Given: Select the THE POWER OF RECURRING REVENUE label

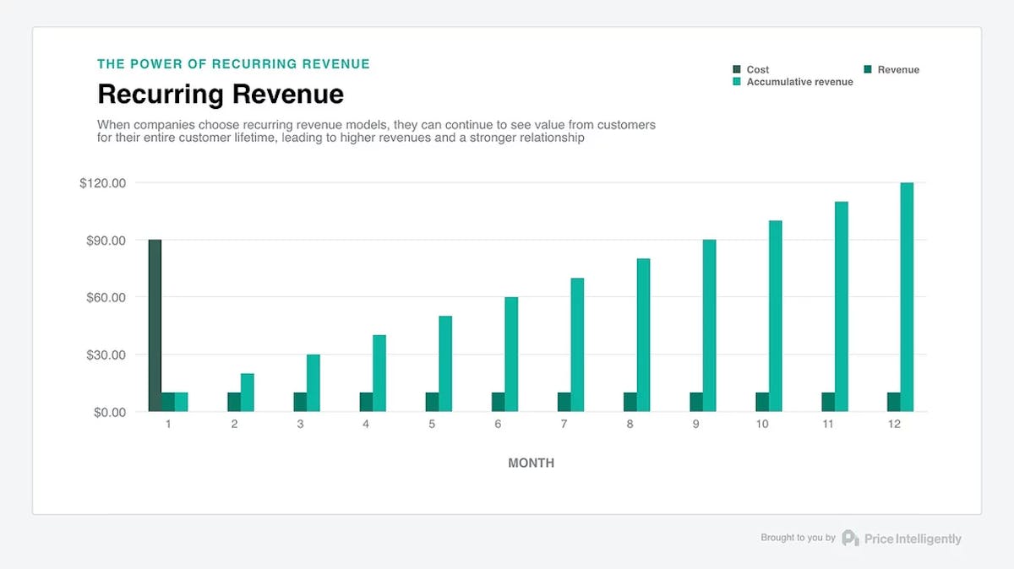Looking at the screenshot, I should (233, 63).
